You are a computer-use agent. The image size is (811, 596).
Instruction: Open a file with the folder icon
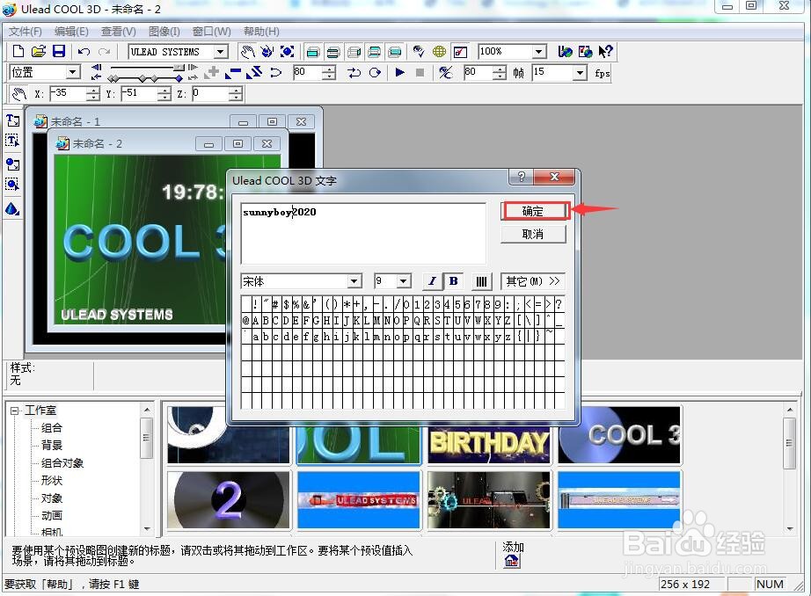click(x=39, y=51)
